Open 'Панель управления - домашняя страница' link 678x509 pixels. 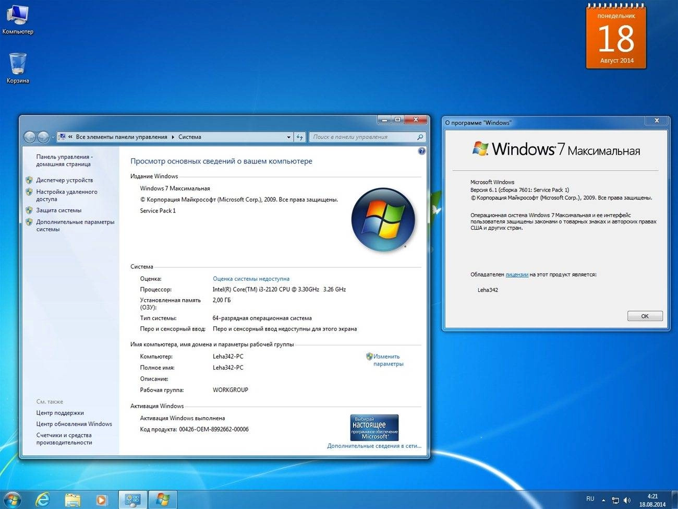tap(64, 160)
